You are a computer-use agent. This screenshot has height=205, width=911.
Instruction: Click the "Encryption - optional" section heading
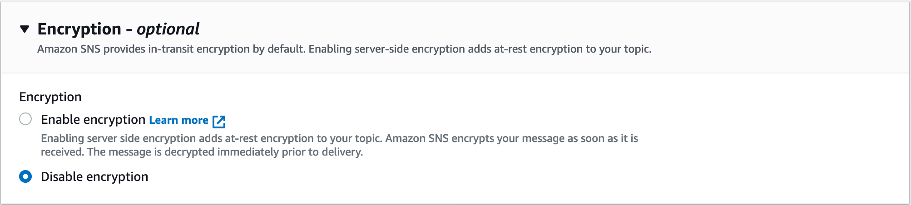point(118,29)
